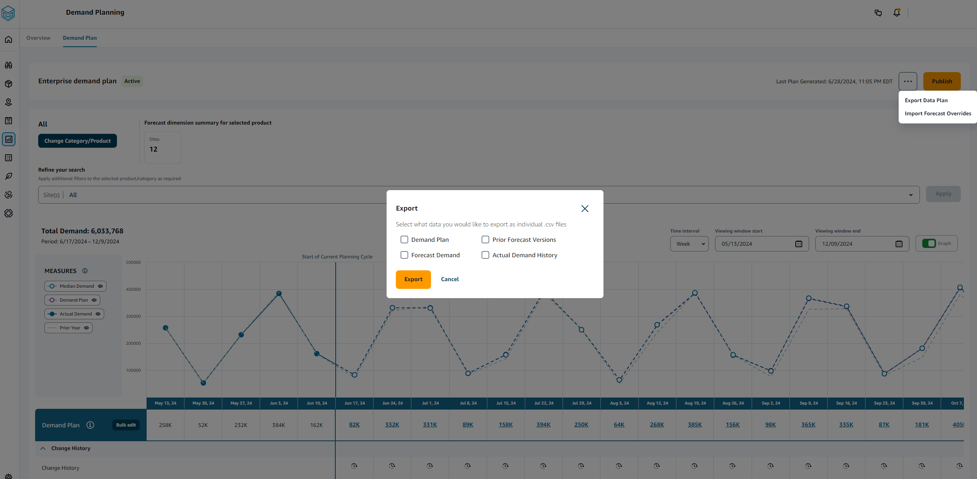
Task: Toggle the Graph switch off
Action: [x=929, y=243]
